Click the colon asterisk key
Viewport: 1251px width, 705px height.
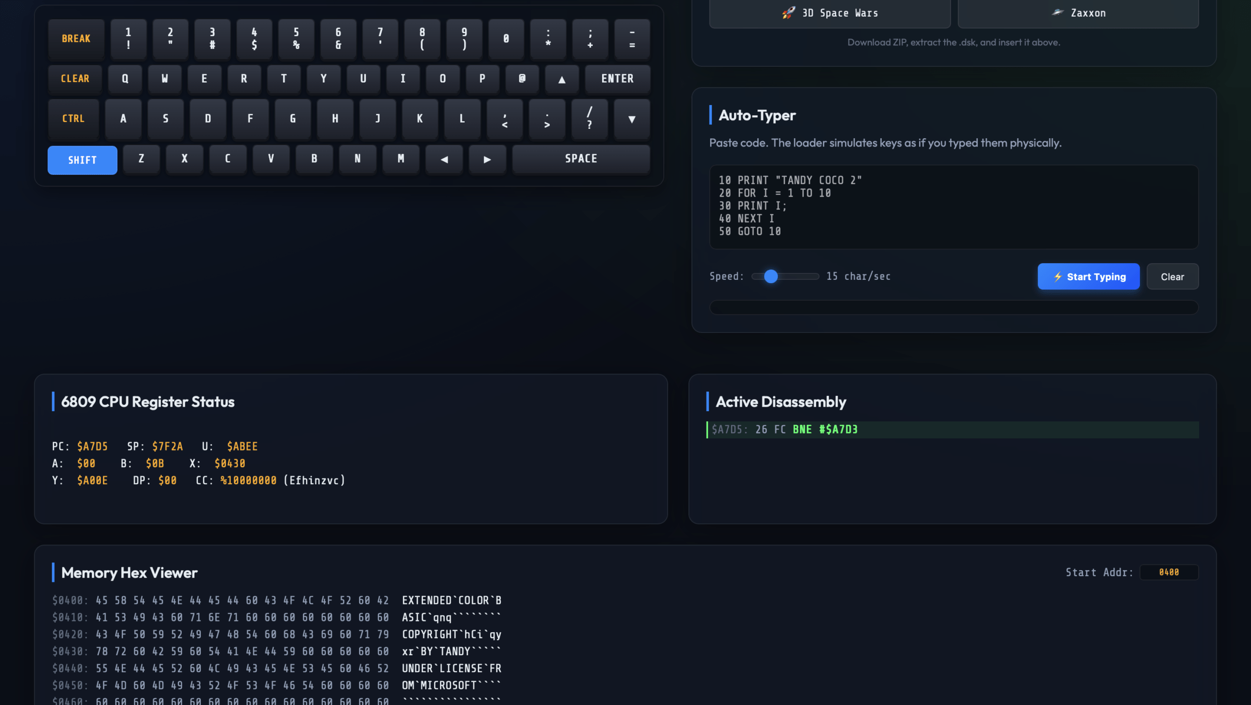tap(548, 39)
